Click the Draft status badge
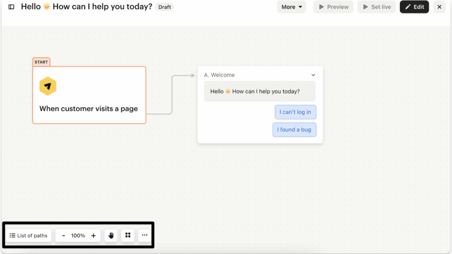This screenshot has width=452, height=254. 165,7
